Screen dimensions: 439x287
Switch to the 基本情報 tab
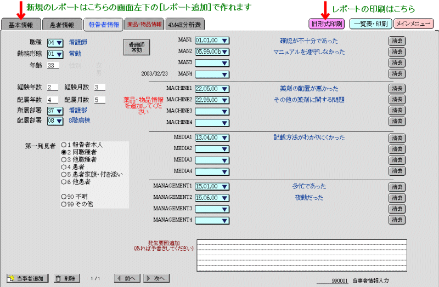(20, 25)
